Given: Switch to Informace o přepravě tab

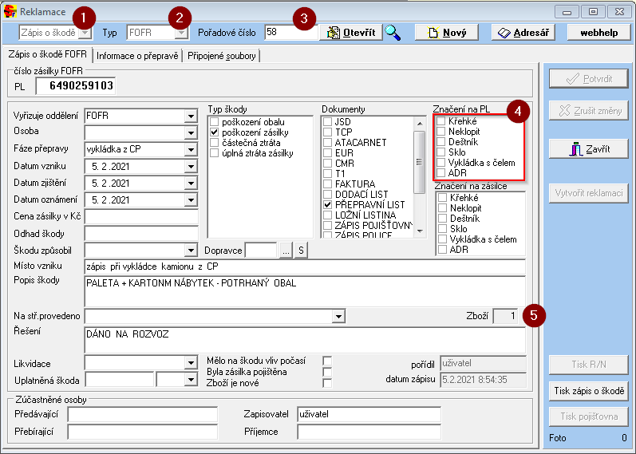Looking at the screenshot, I should tap(138, 55).
